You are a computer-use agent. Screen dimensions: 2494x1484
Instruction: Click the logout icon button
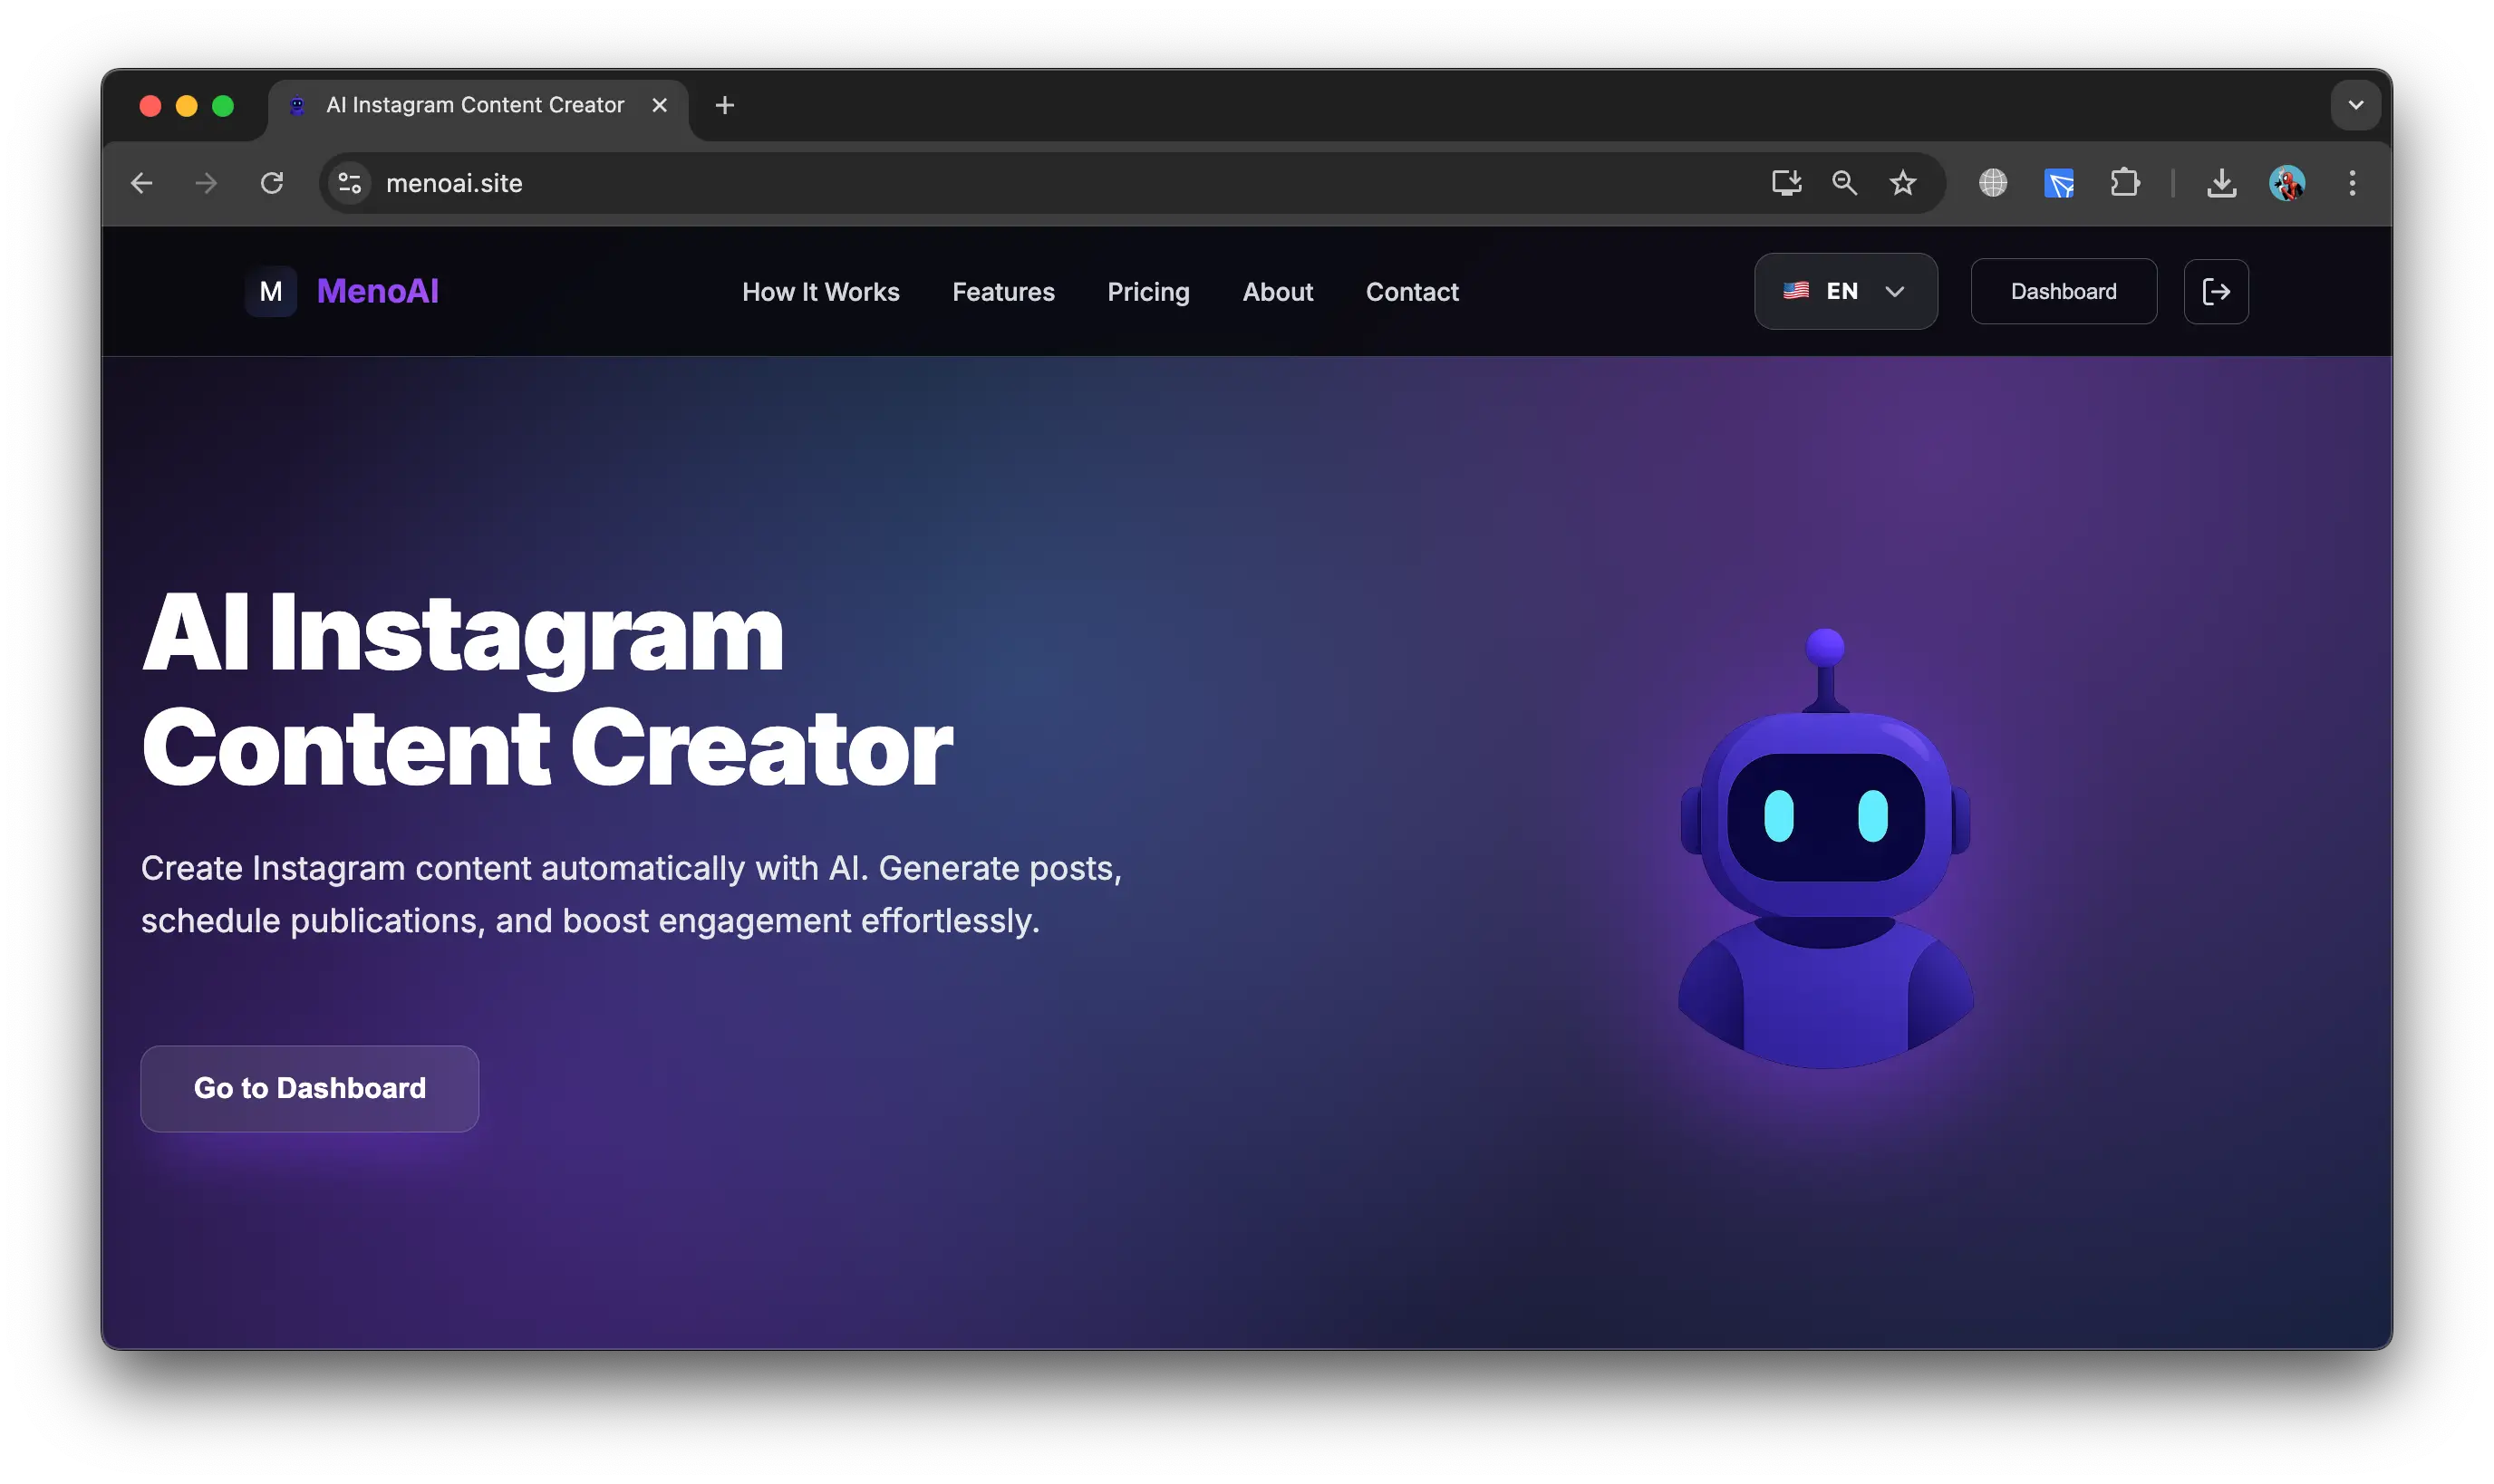click(x=2216, y=291)
